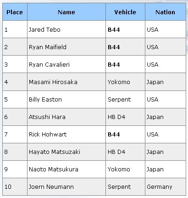Click HB D4 vehicle in Atsushi Hara's row
Image resolution: width=188 pixels, height=198 pixels.
tap(116, 117)
